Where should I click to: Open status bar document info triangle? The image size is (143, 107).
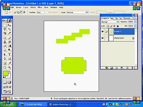(x=52, y=98)
